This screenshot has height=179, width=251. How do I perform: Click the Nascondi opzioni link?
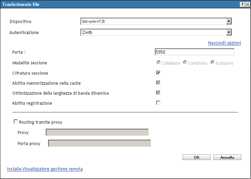[x=224, y=43]
